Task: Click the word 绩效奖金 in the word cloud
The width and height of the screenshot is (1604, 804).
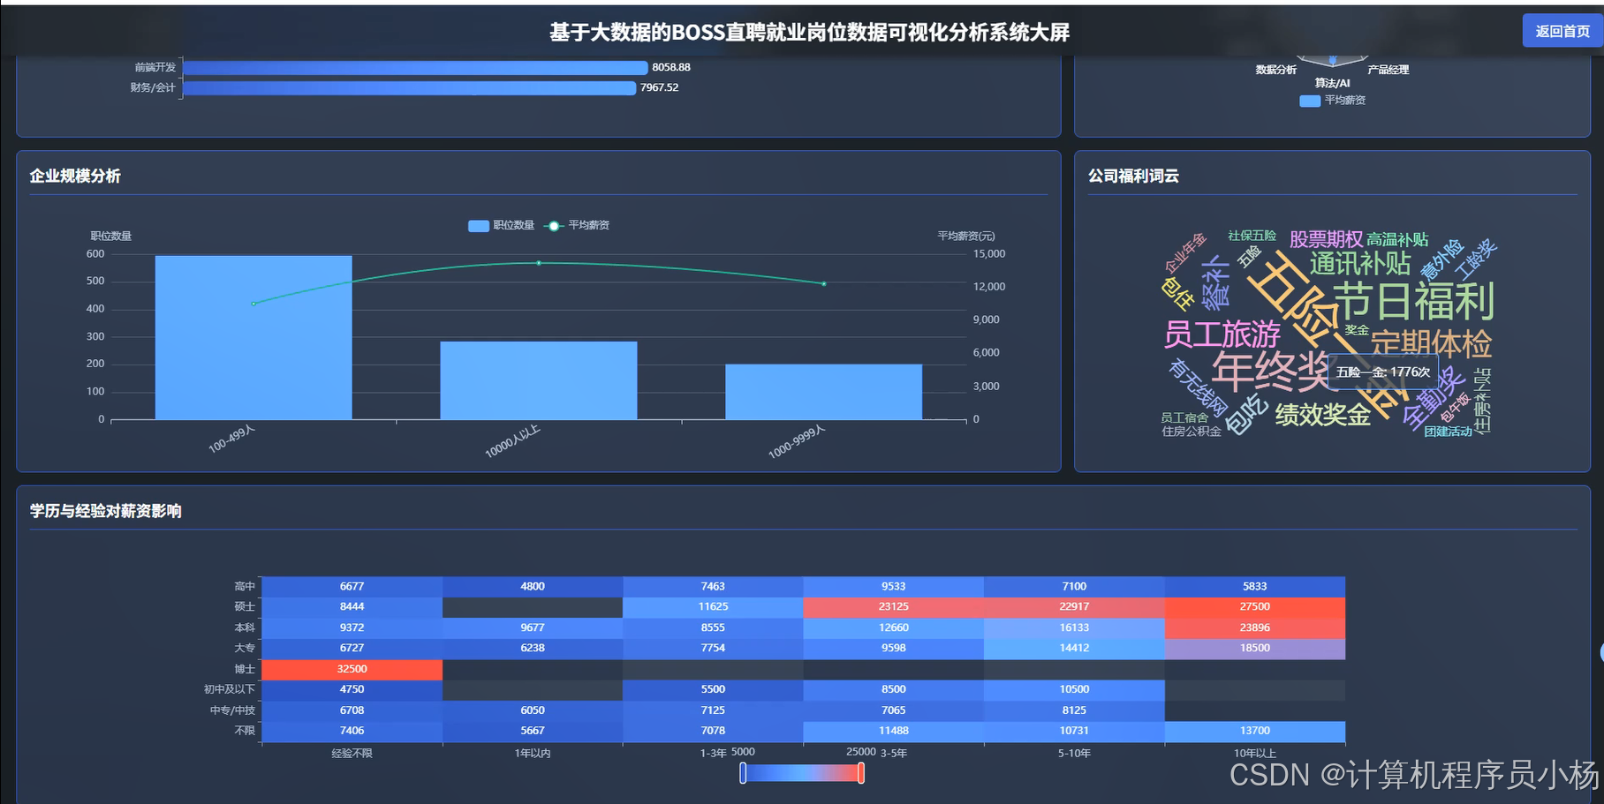Action: coord(1322,415)
